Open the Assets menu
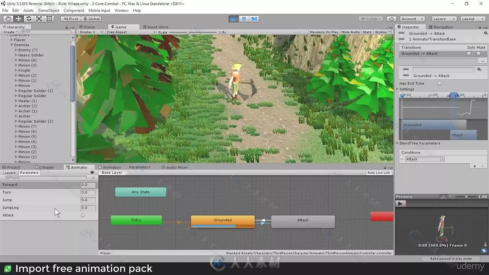The height and width of the screenshot is (275, 489). [x=29, y=11]
